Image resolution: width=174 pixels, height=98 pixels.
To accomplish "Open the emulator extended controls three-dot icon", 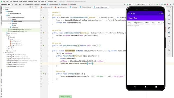I will (169, 54).
